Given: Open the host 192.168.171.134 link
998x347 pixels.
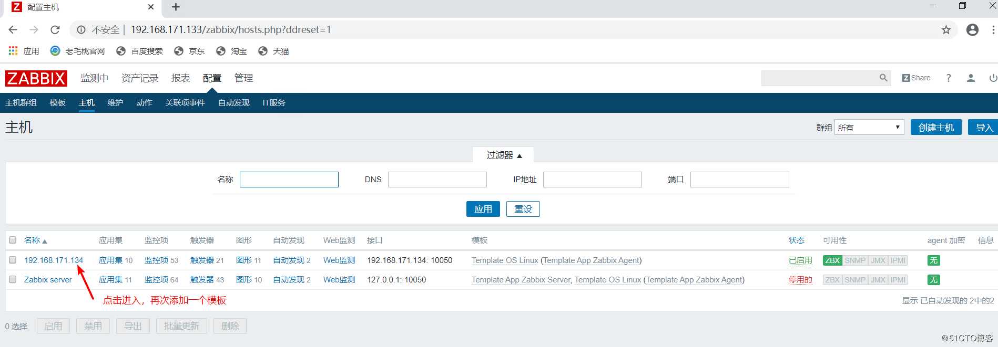Looking at the screenshot, I should tap(54, 260).
